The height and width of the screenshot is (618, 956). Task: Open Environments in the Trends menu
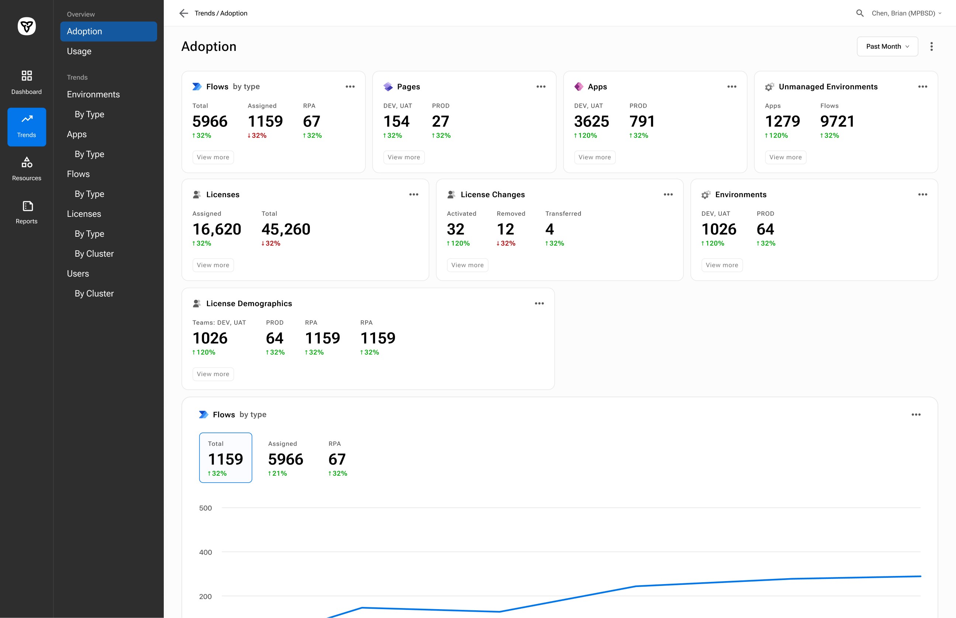pos(93,94)
